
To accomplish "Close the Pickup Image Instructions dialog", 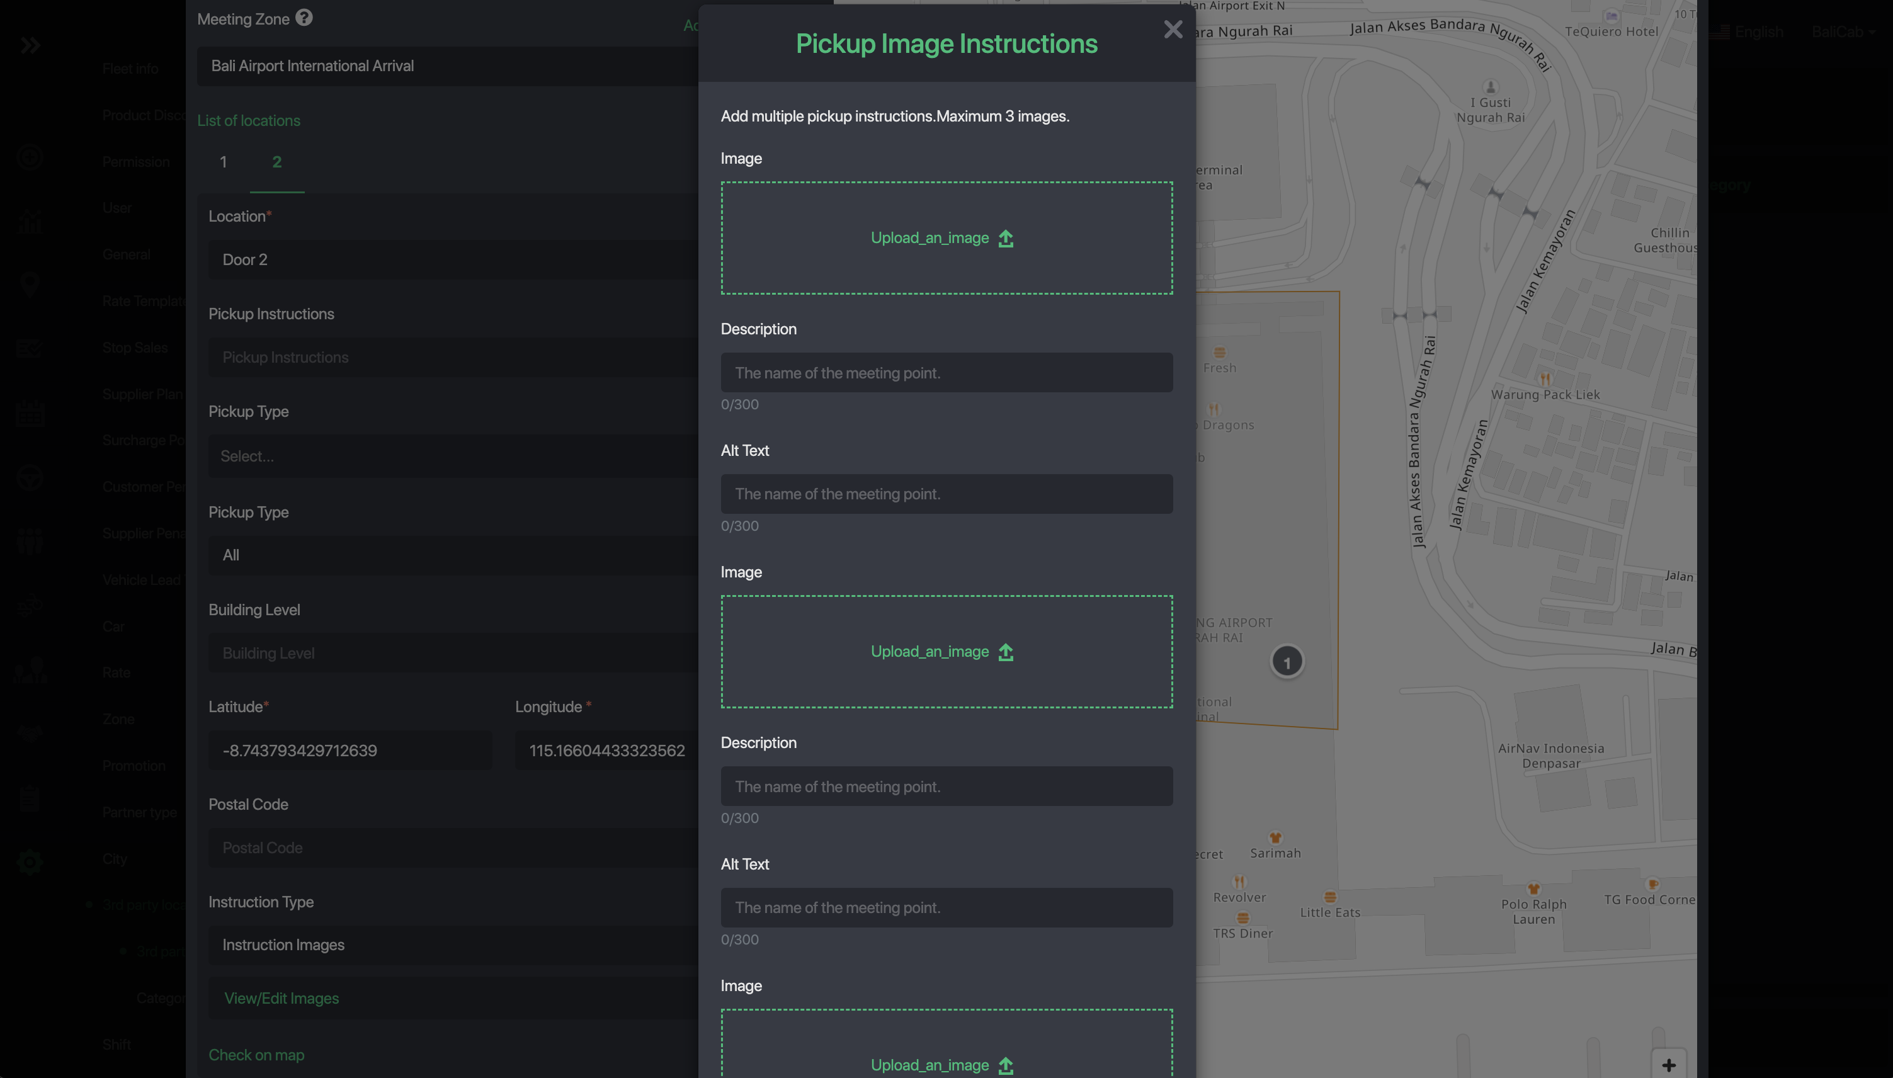I will [1173, 30].
